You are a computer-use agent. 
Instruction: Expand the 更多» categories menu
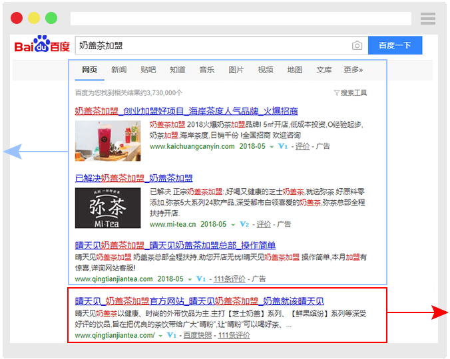[x=353, y=70]
